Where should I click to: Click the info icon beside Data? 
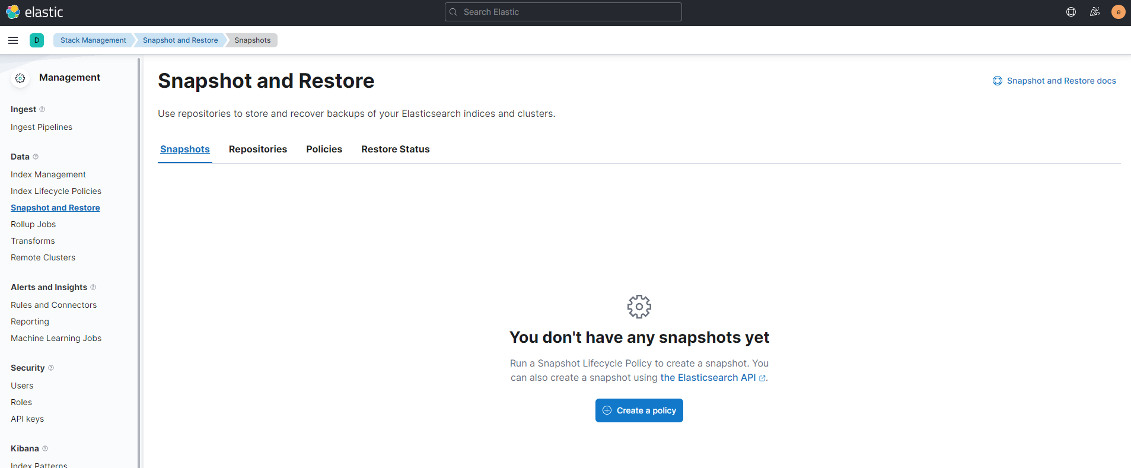coord(36,157)
